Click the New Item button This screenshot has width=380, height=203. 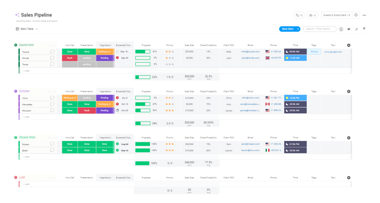(x=288, y=29)
